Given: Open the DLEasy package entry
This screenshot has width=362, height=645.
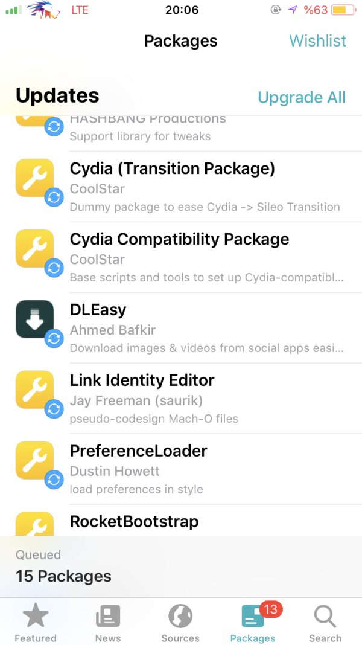Looking at the screenshot, I should click(x=205, y=328).
